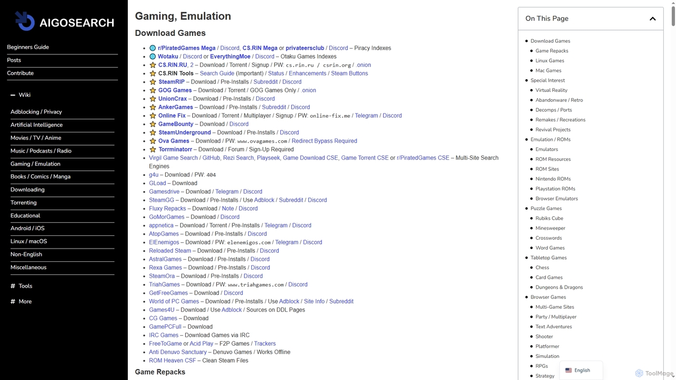The width and height of the screenshot is (676, 380).
Task: Open the Anti Denuvo Sanctuary link
Action: pos(178,352)
